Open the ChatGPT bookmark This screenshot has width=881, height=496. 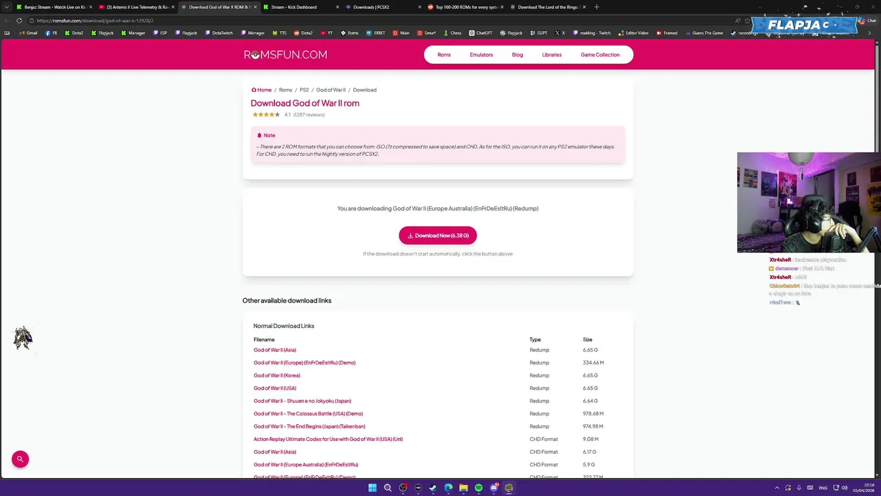click(x=480, y=33)
